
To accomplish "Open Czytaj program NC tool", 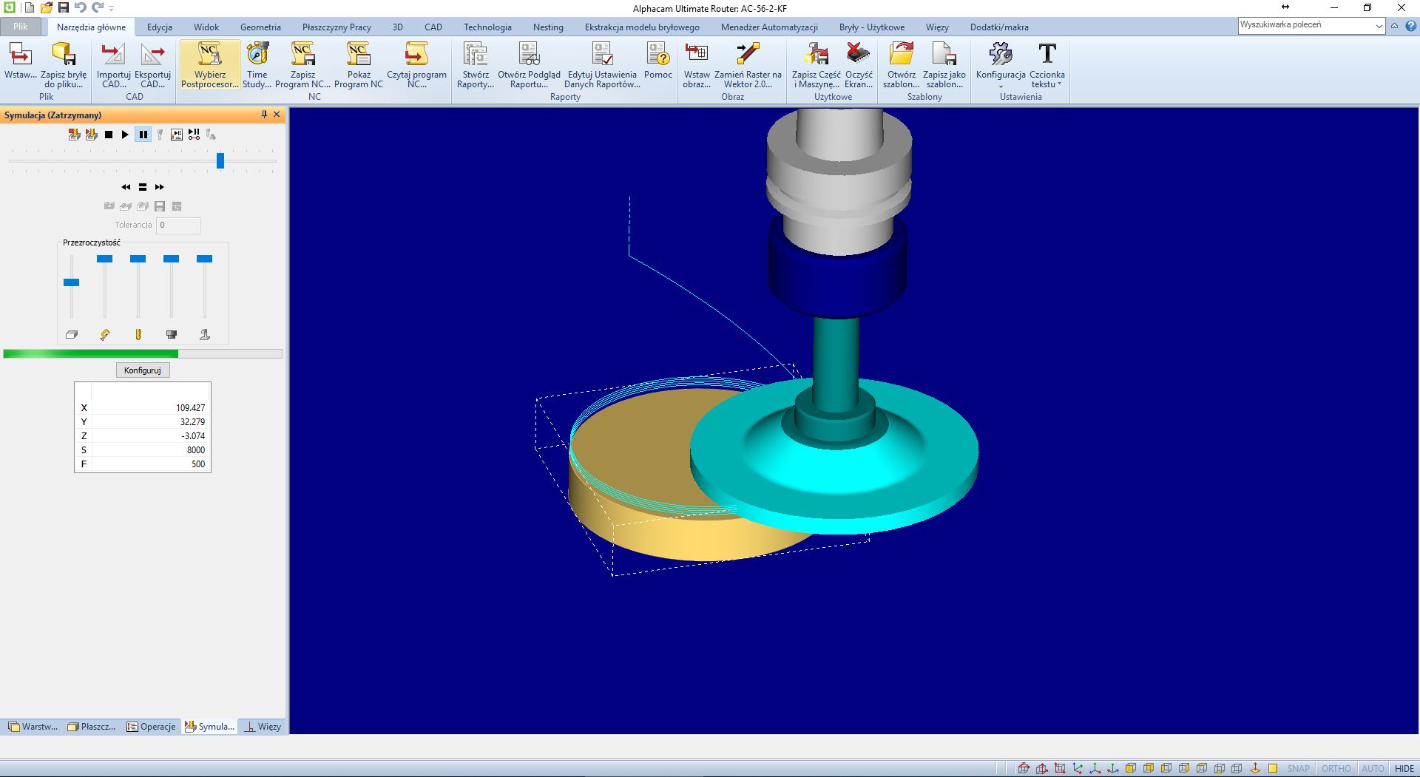I will tap(416, 65).
